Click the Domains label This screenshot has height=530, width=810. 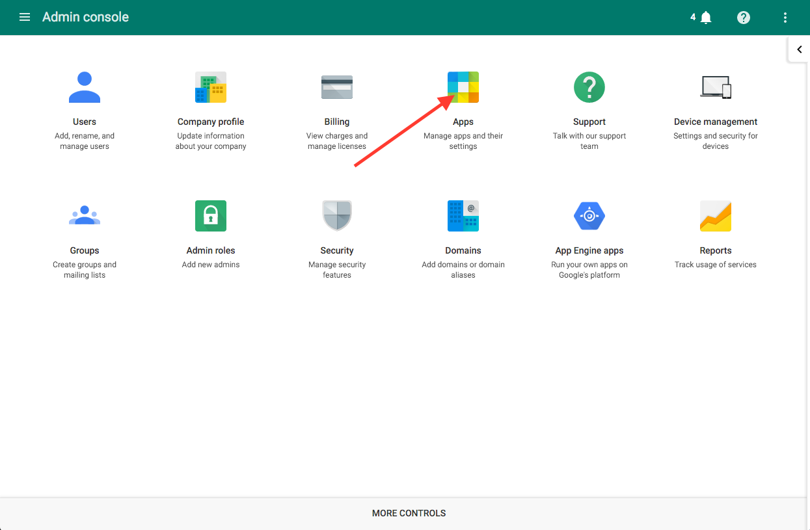(463, 250)
